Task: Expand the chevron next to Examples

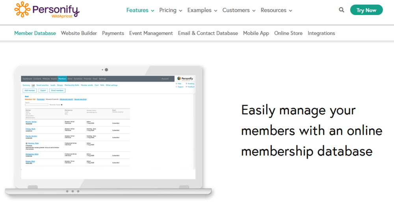Action: (216, 11)
